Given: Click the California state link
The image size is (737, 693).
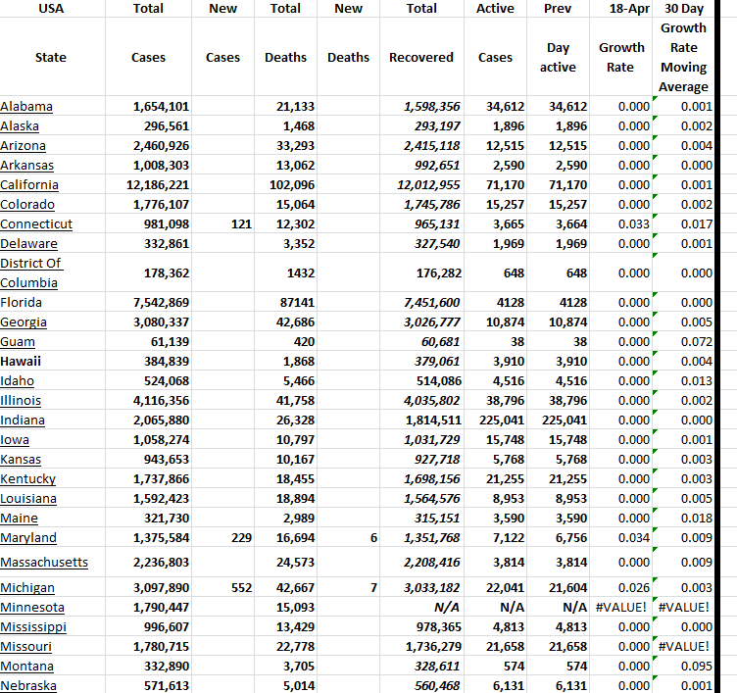Looking at the screenshot, I should pos(29,185).
